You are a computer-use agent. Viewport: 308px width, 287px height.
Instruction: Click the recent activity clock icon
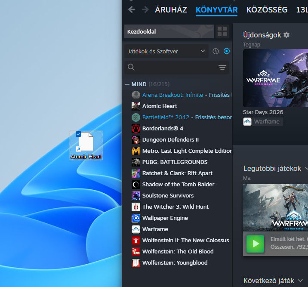point(216,51)
